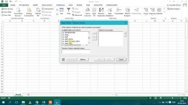The height and width of the screenshot is (105, 188).
Task: Switch to the INSERT tab
Action: 35,5
